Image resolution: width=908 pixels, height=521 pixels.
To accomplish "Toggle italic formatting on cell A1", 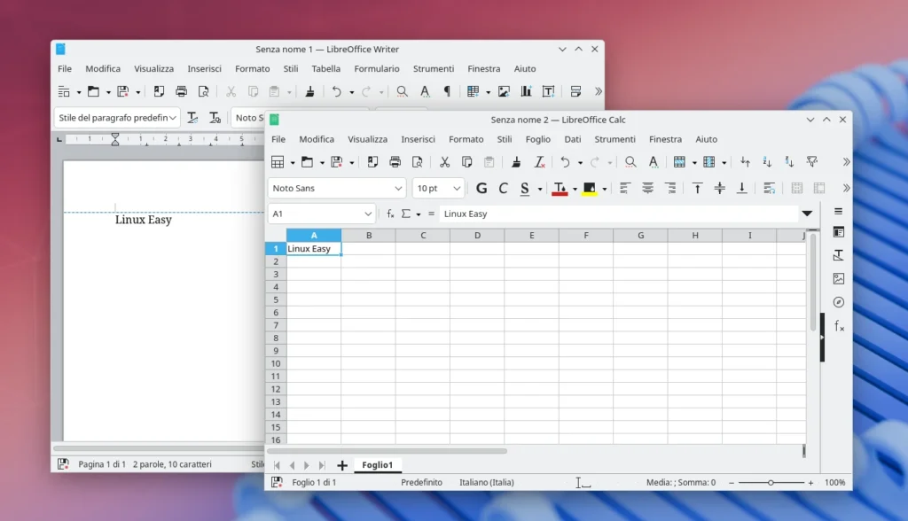I will pyautogui.click(x=503, y=188).
